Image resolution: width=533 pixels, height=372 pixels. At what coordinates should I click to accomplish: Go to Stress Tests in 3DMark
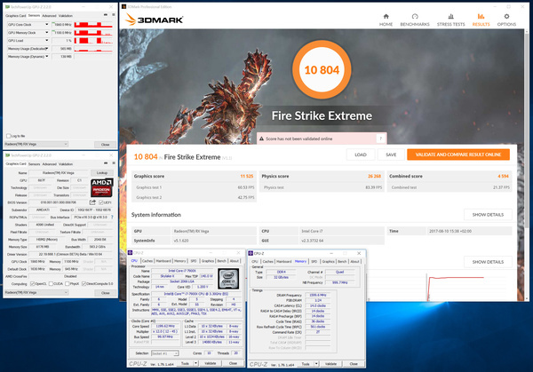click(450, 20)
